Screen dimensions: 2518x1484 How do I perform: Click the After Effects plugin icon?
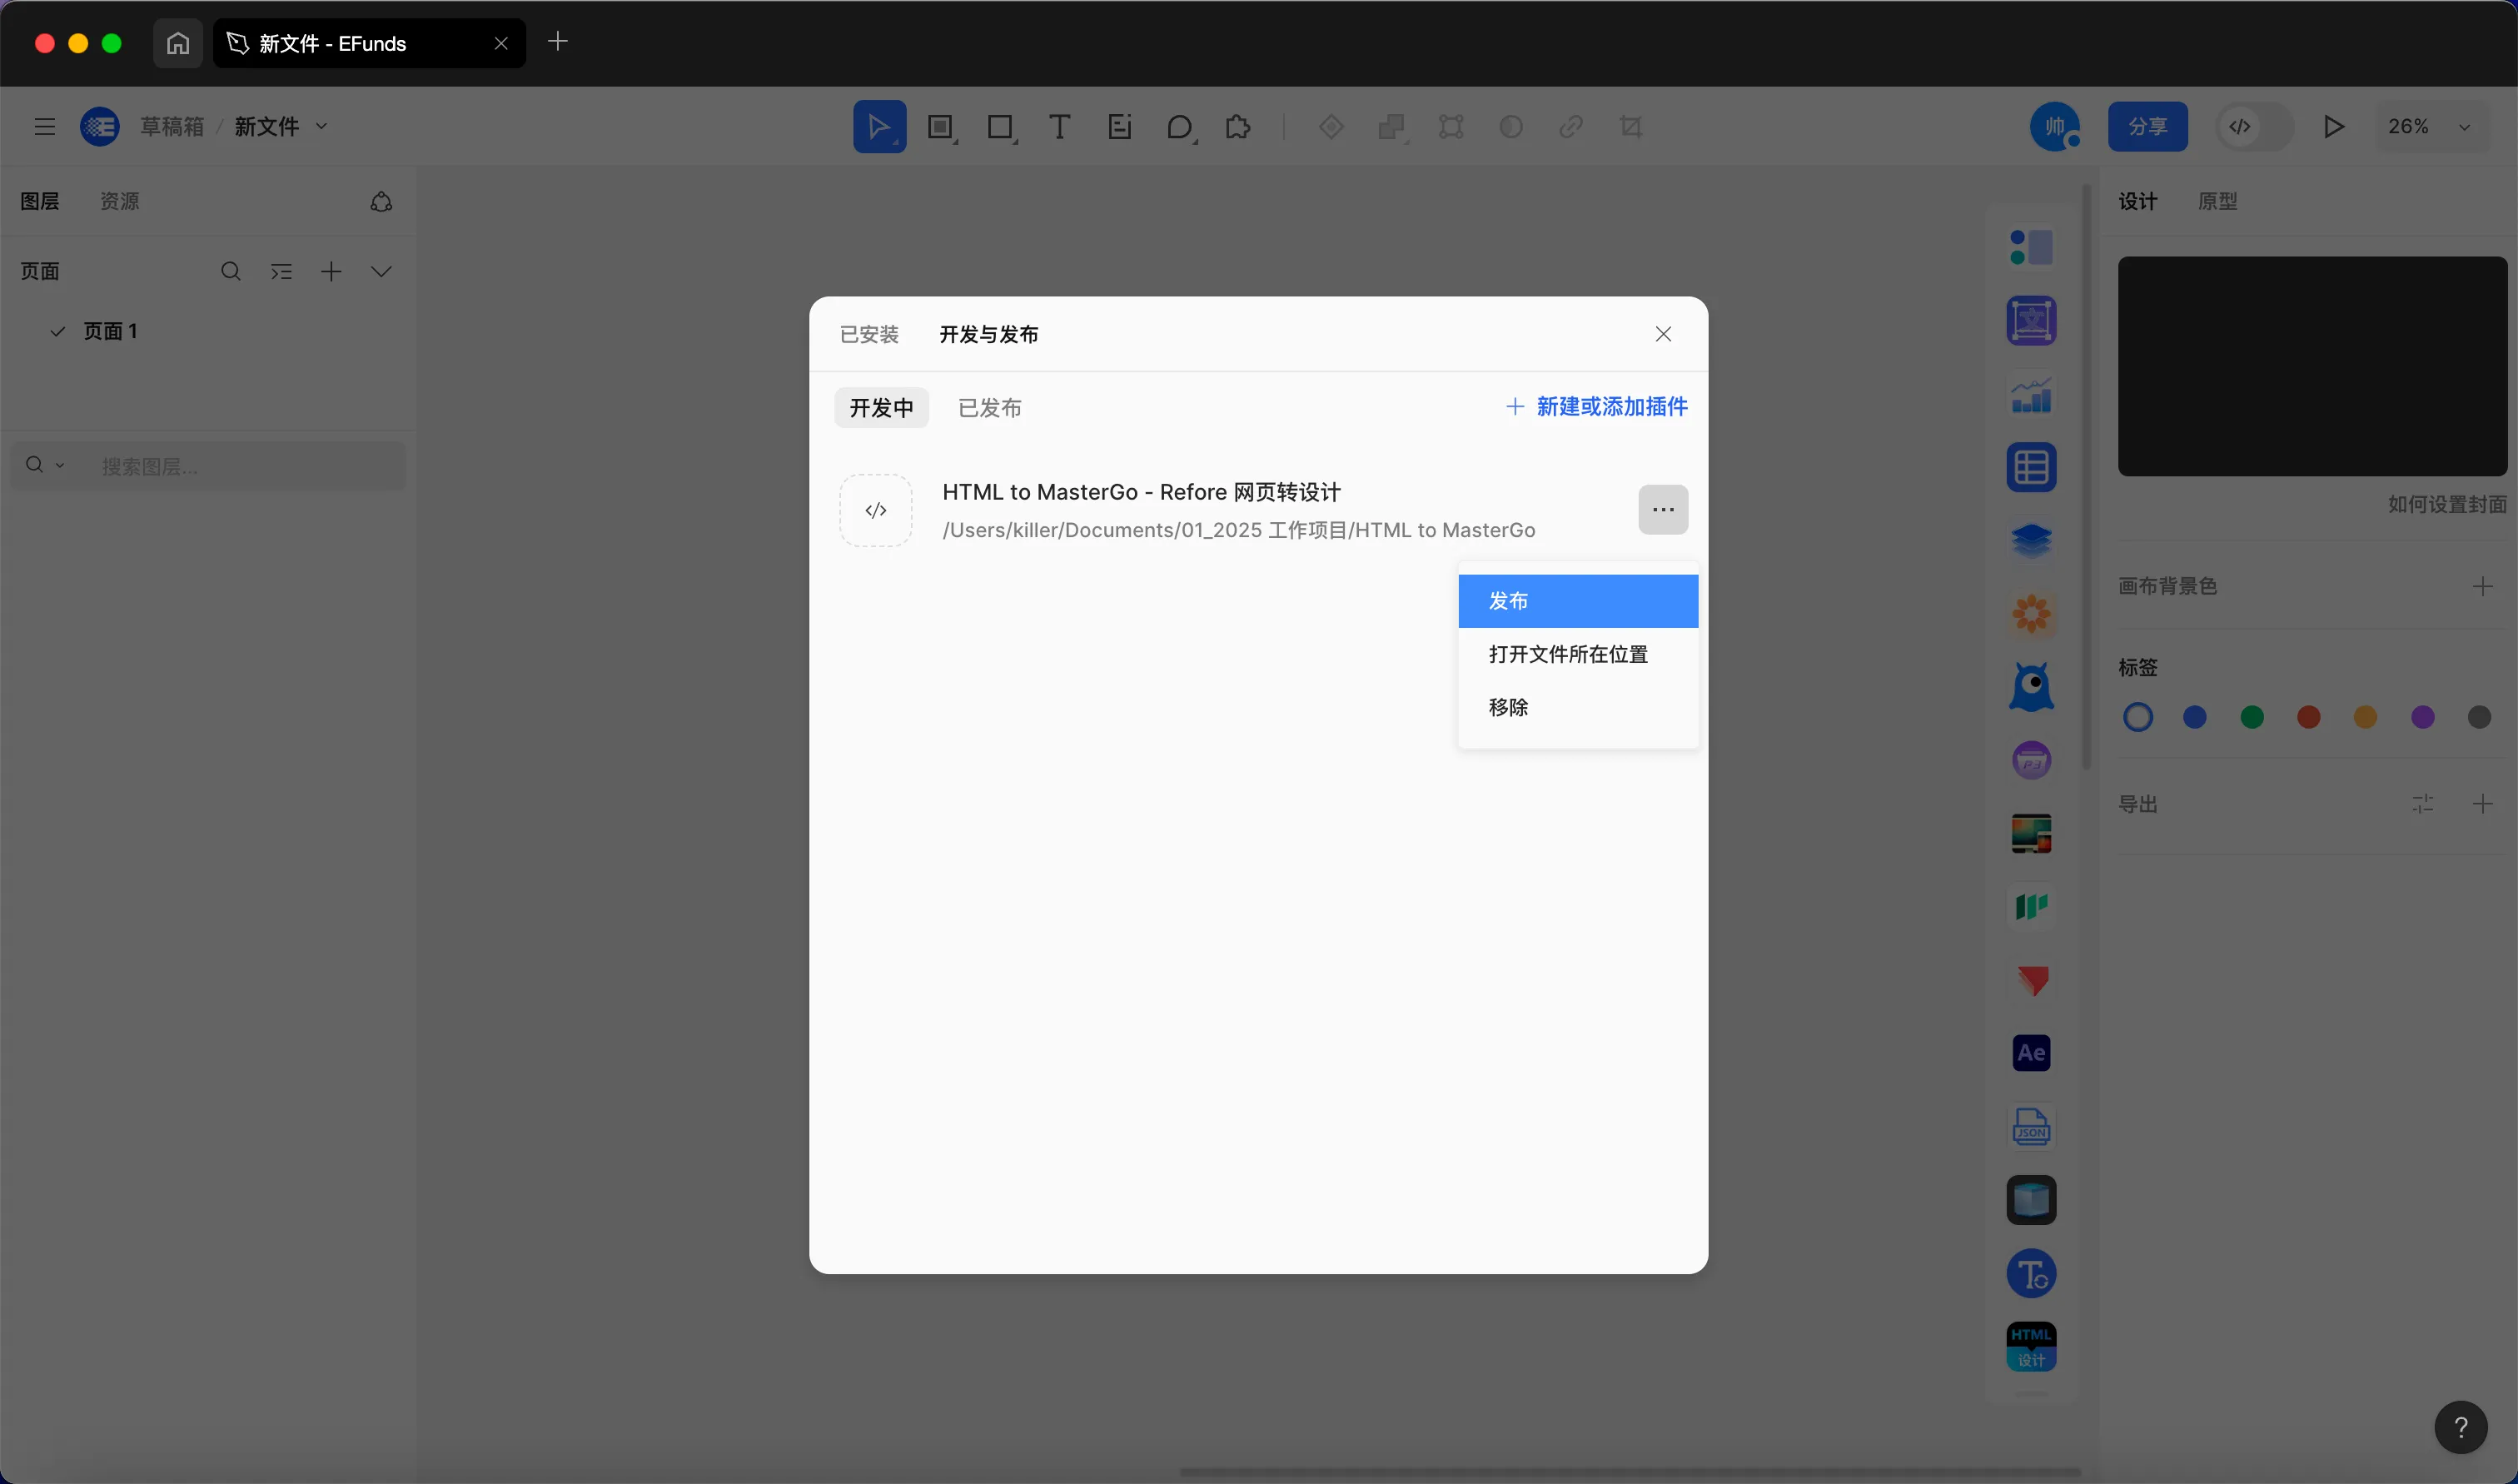2030,1053
